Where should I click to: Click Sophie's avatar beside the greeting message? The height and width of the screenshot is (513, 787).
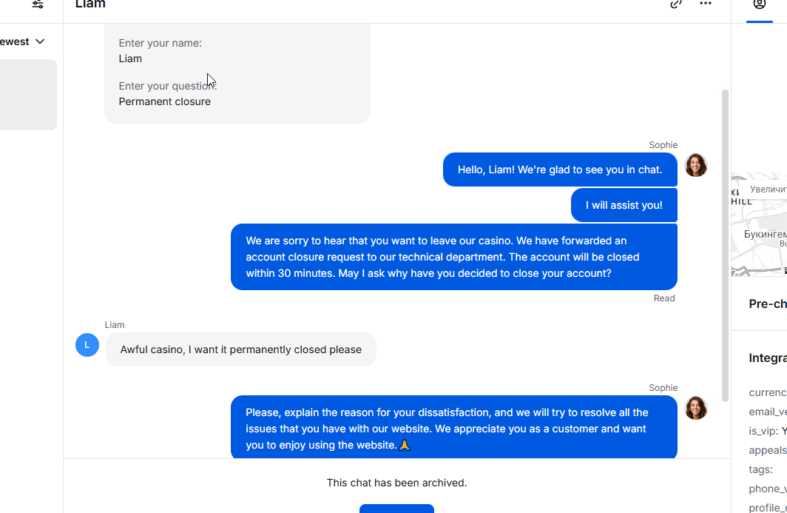pos(696,165)
